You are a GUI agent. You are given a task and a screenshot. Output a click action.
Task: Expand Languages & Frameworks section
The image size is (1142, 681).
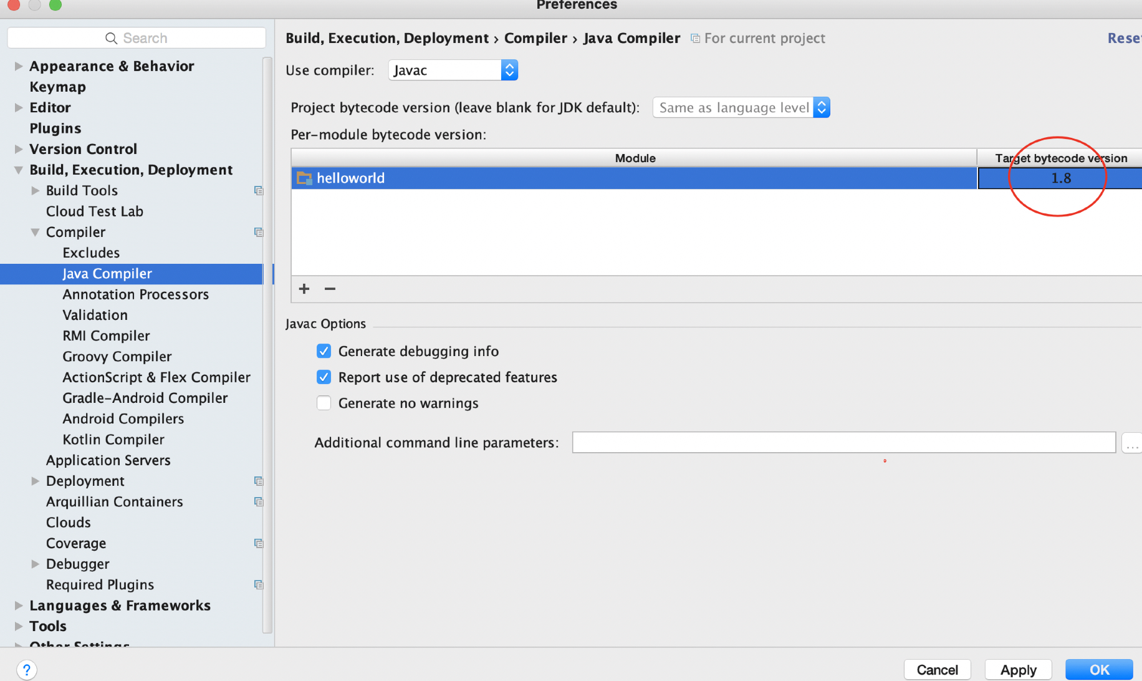[x=19, y=606]
